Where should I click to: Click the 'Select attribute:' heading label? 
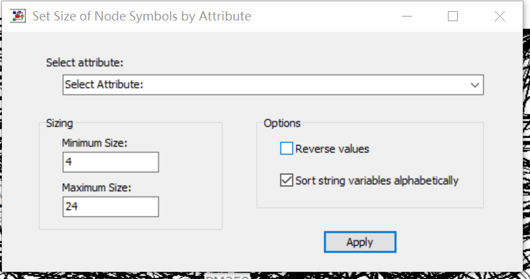click(85, 63)
